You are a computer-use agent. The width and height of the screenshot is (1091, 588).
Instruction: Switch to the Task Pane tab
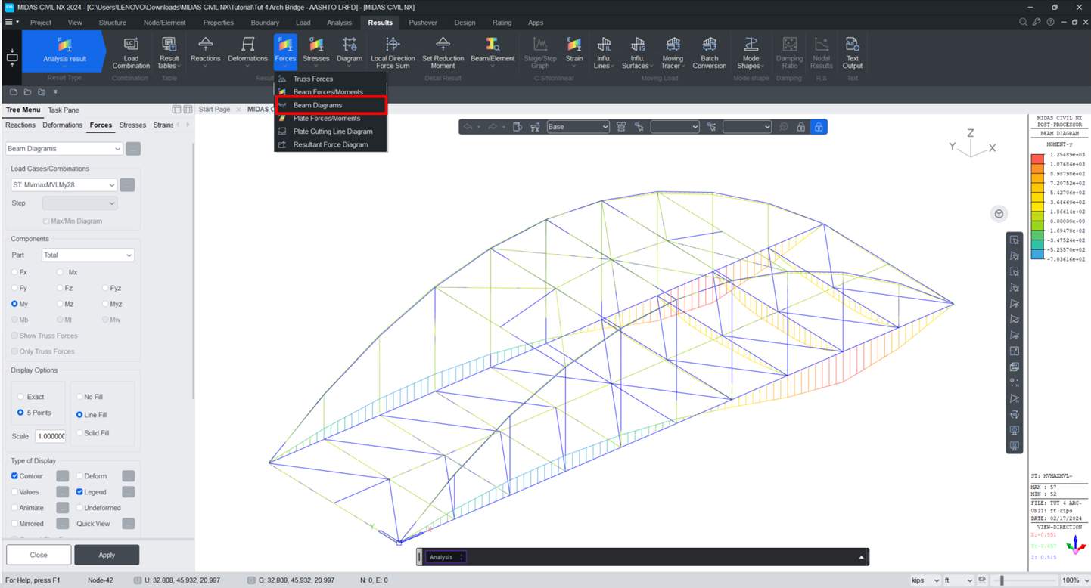click(64, 110)
